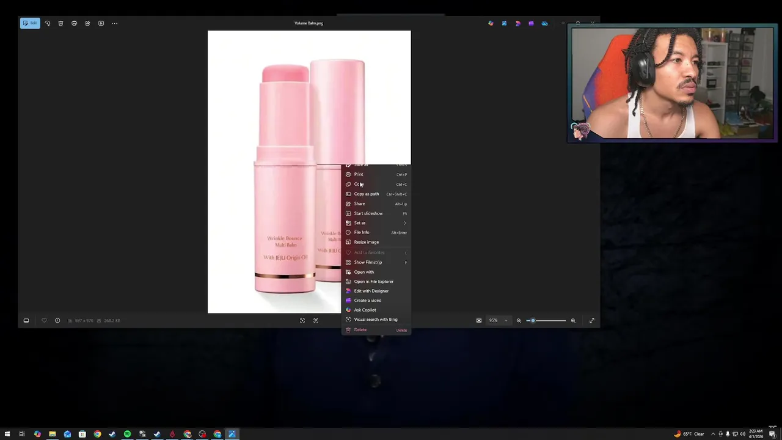Open File info from context menu
Viewport: 782px width, 440px height.
pyautogui.click(x=376, y=232)
